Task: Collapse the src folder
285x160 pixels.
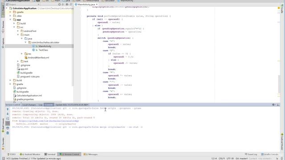Action: [x=14, y=27]
